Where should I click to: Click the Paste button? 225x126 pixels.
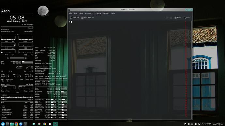(x=178, y=18)
